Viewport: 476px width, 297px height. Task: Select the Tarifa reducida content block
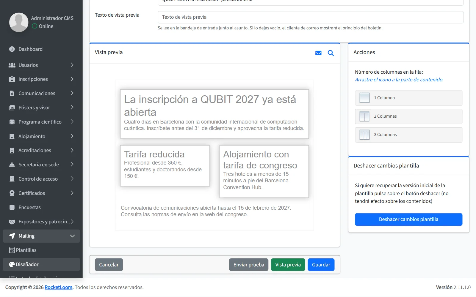tap(165, 166)
